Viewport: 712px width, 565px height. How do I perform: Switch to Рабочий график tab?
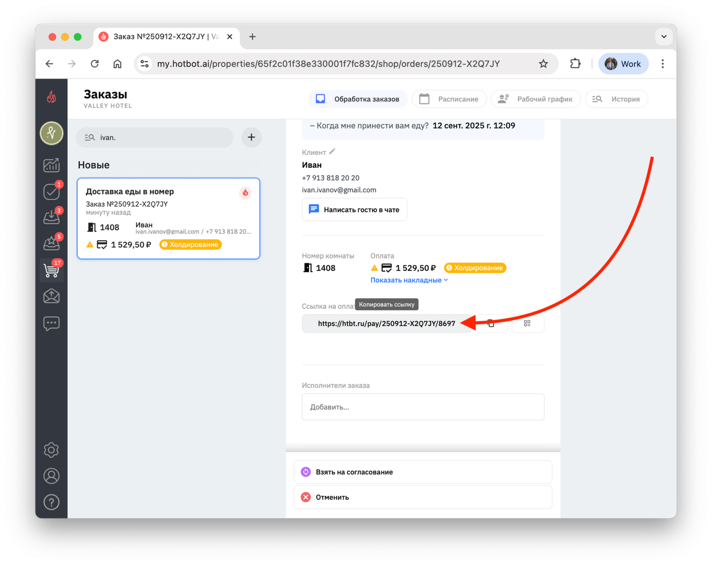(536, 99)
